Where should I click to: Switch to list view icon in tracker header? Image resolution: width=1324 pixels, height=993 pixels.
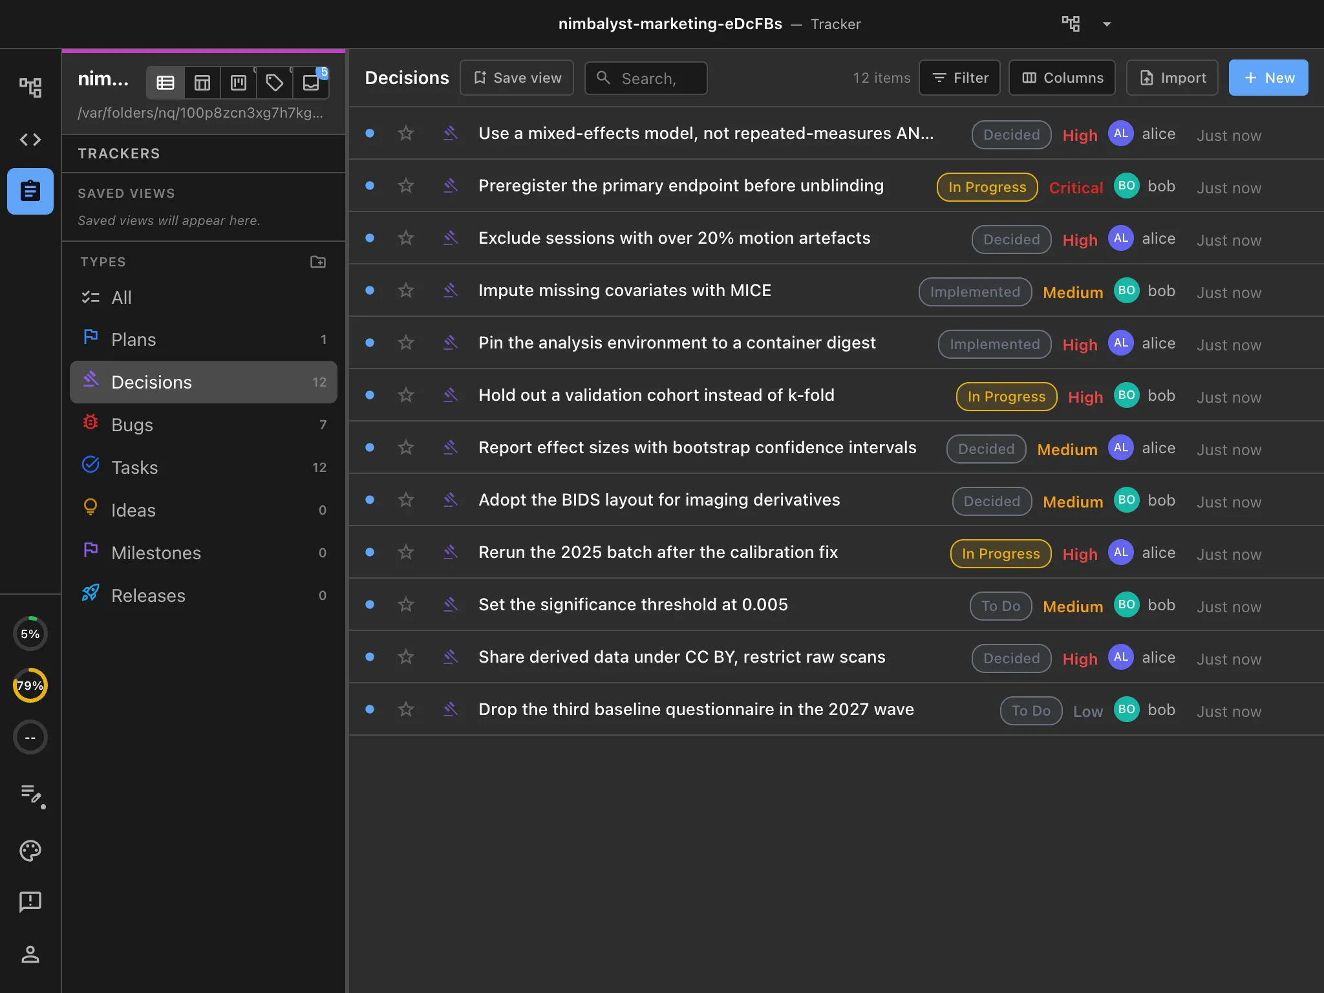click(165, 83)
